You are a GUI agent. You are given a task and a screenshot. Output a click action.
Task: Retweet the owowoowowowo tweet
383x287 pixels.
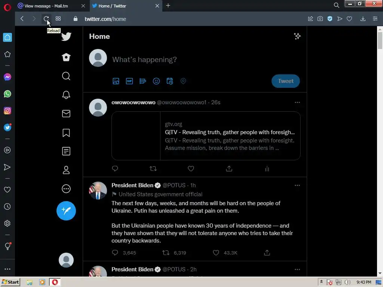coord(153,169)
